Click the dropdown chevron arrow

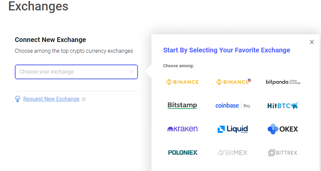click(131, 72)
